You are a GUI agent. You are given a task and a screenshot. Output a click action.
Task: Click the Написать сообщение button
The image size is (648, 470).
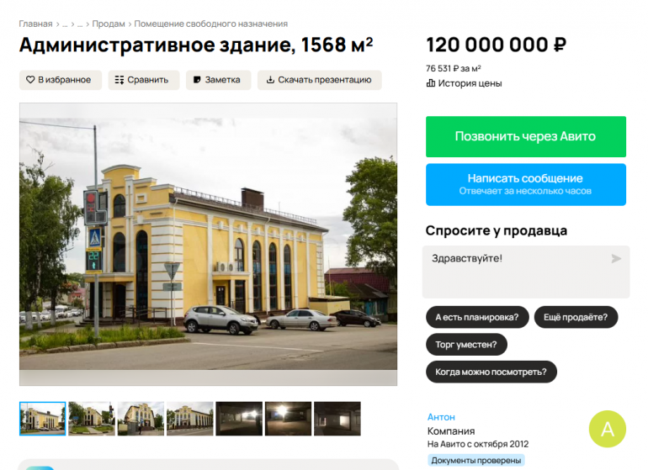(526, 185)
